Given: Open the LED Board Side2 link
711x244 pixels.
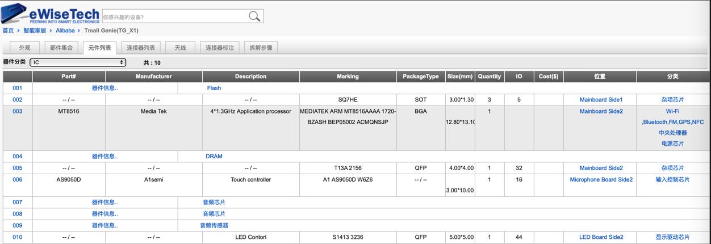Looking at the screenshot, I should click(x=601, y=237).
